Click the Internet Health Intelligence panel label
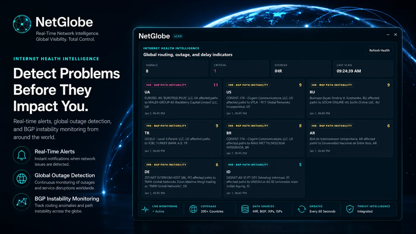This screenshot has height=234, width=416. click(x=171, y=48)
